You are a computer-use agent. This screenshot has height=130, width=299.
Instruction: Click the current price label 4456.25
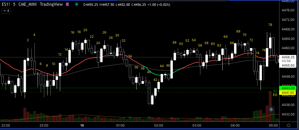287,57
